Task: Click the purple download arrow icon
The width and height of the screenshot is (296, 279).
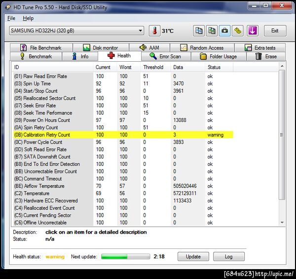Action: [x=253, y=31]
